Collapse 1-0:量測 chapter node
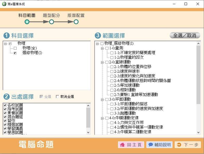The height and width of the screenshot is (154, 204). pyautogui.click(x=102, y=48)
